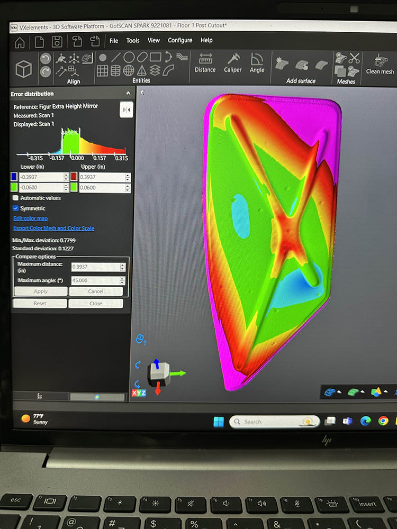Open the Clean mesh tool
This screenshot has height=529, width=397.
click(x=380, y=64)
